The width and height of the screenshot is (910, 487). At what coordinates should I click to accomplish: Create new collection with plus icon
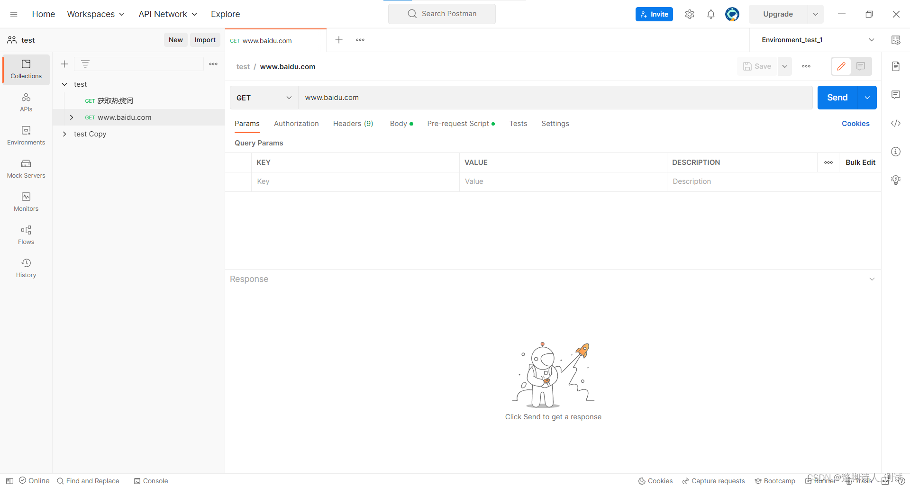[x=64, y=64]
